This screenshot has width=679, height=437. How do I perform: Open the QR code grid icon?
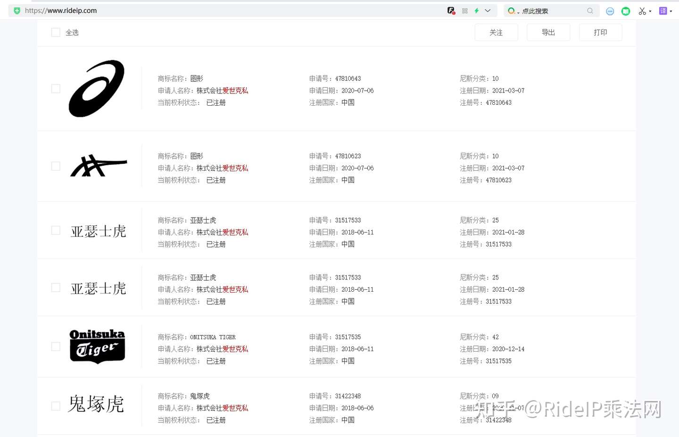[465, 10]
